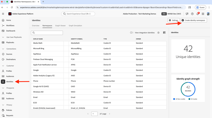
Task: Click Create identity namespace button
Action: 194,20
